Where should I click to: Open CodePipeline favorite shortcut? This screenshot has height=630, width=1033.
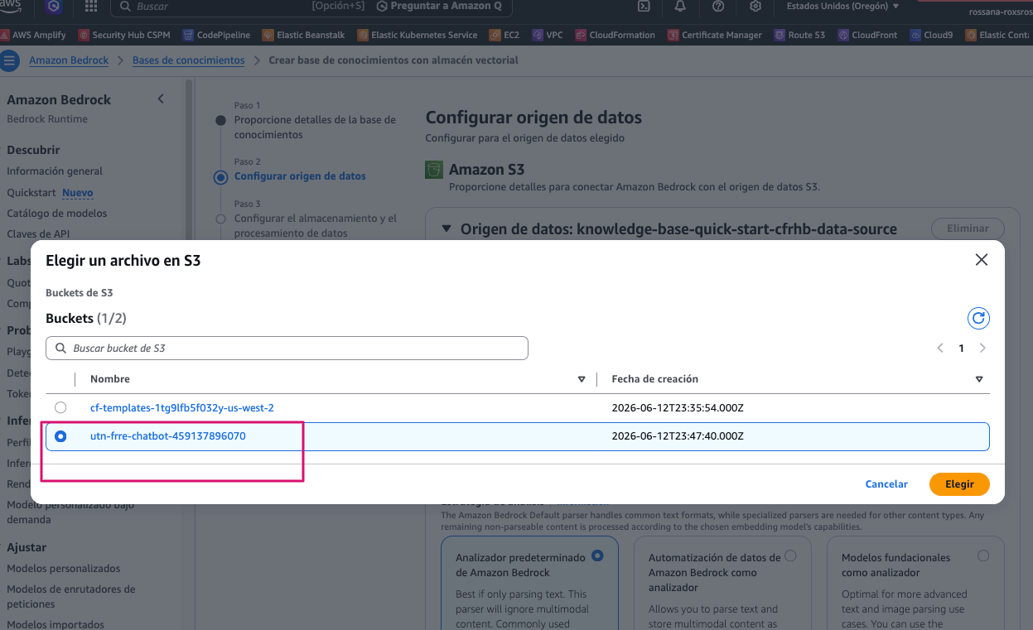216,35
